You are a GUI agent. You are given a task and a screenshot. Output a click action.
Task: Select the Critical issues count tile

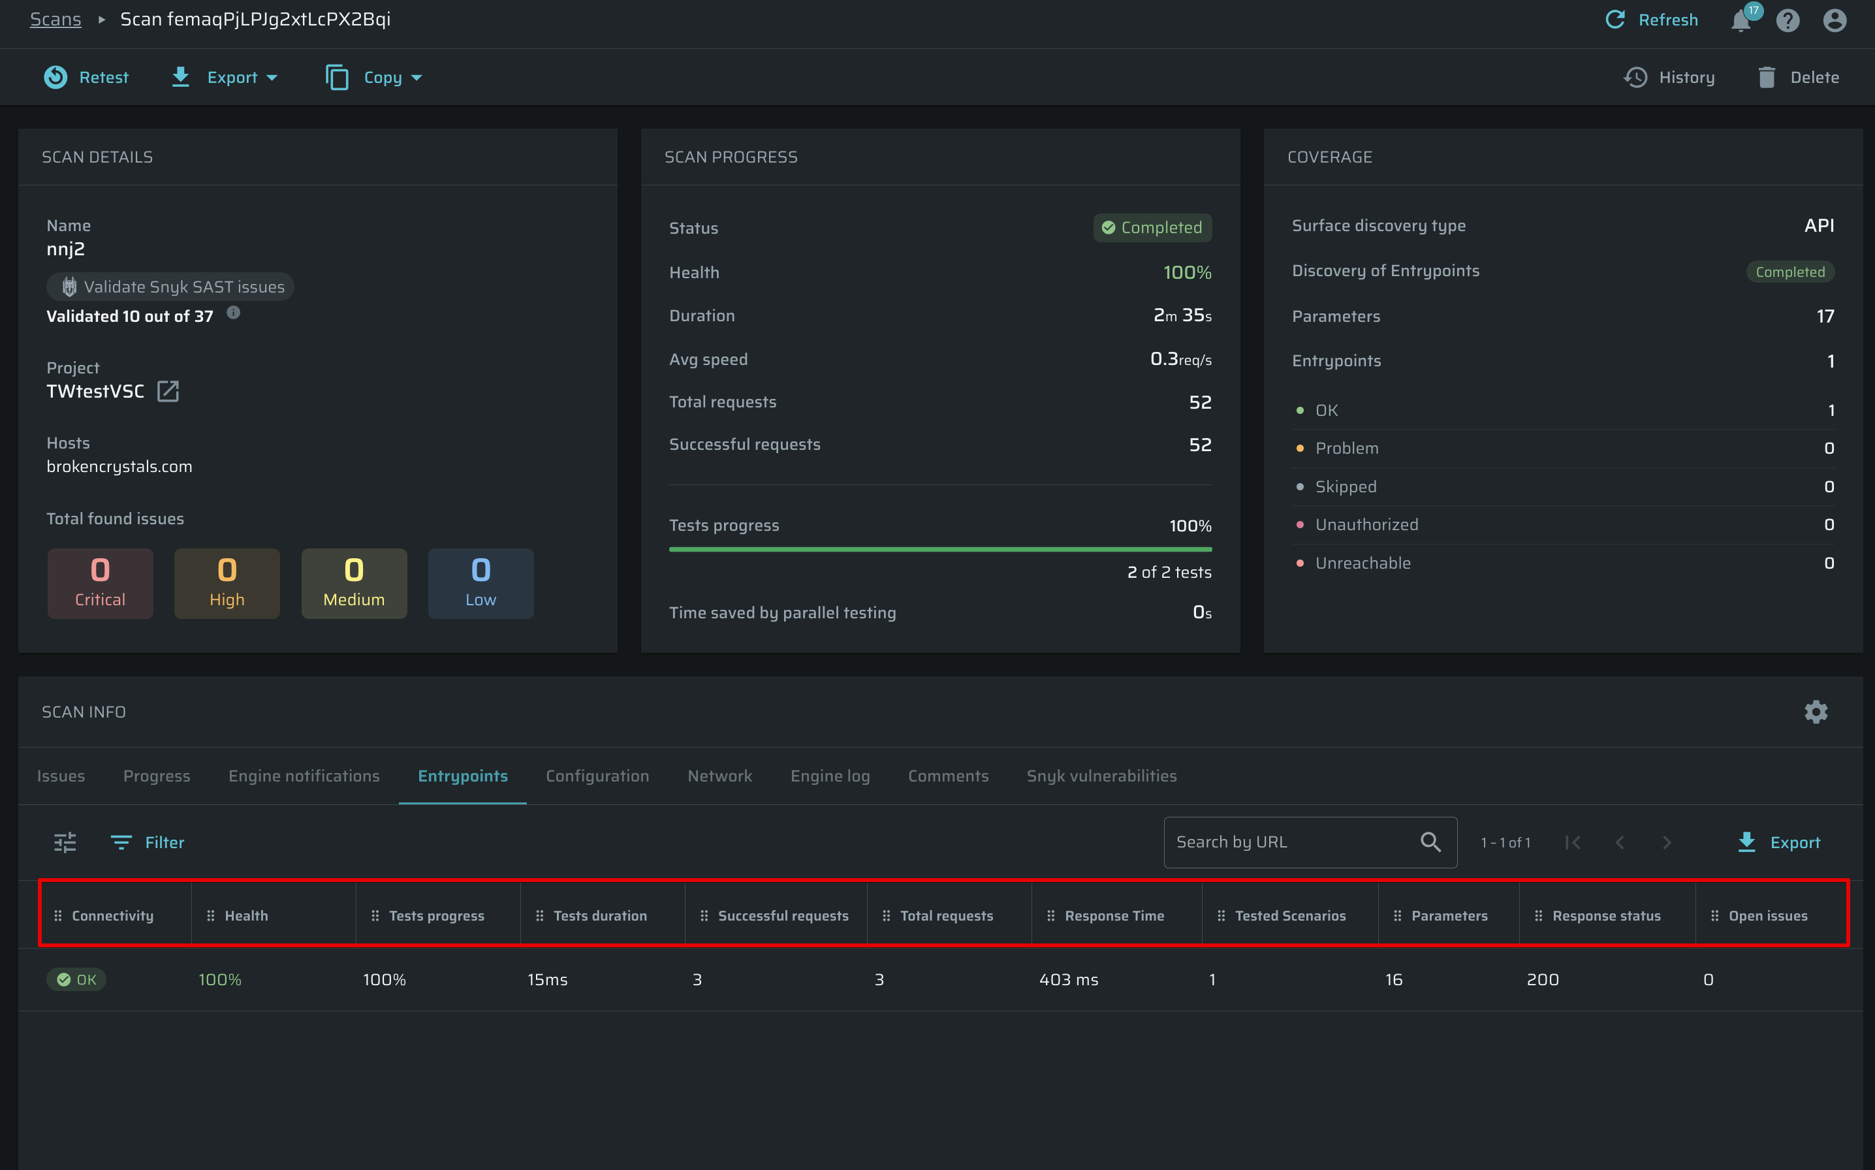click(x=100, y=584)
